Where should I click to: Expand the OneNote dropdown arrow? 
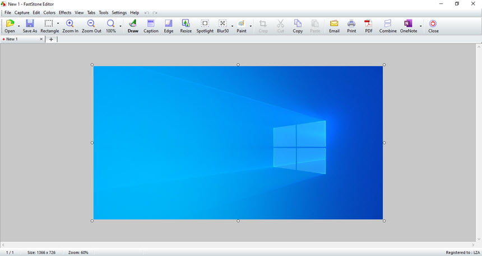click(x=420, y=26)
